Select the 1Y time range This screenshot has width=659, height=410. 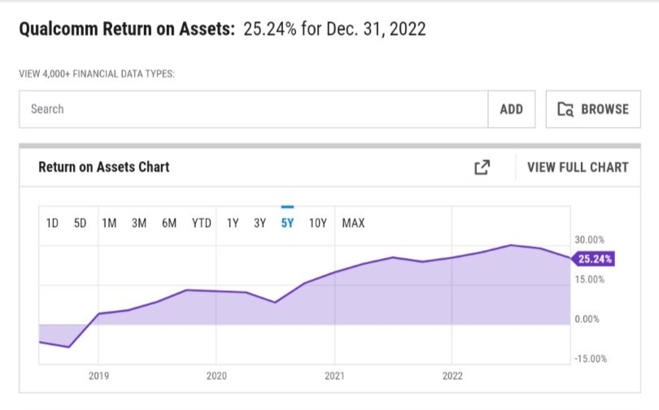(233, 223)
